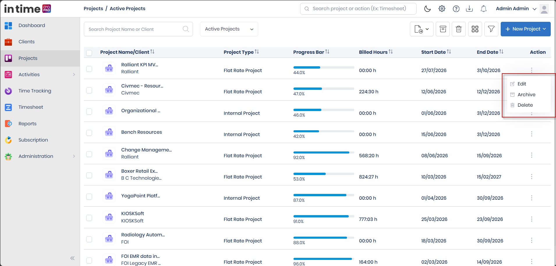Viewport: 556px width, 266px height.
Task: Select the KIOSKSoft row checkbox
Action: pyautogui.click(x=89, y=218)
